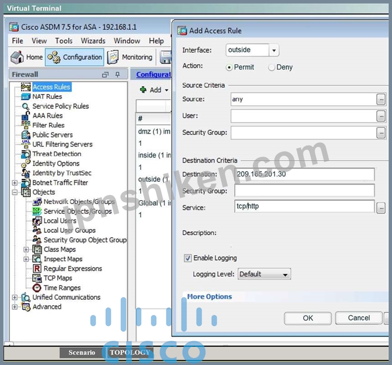Select the Unified Communications icon
The width and height of the screenshot is (392, 365).
26,297
